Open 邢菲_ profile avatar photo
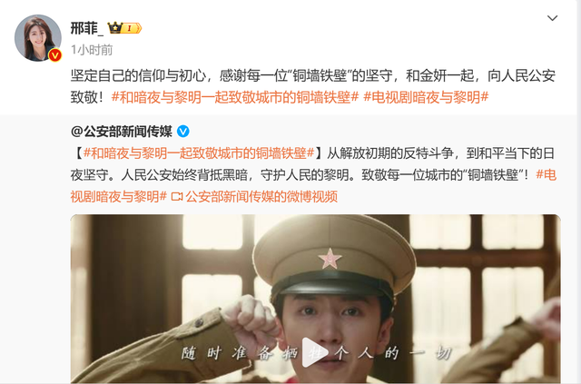This screenshot has height=384, width=581. [x=38, y=38]
